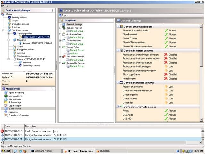Collapse the Control of removable devices section

point(118,107)
